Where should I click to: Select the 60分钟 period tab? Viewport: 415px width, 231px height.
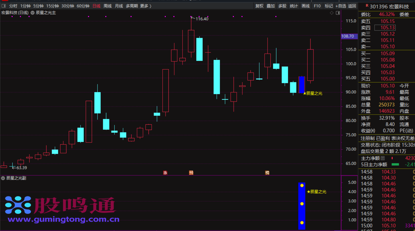pos(83,6)
